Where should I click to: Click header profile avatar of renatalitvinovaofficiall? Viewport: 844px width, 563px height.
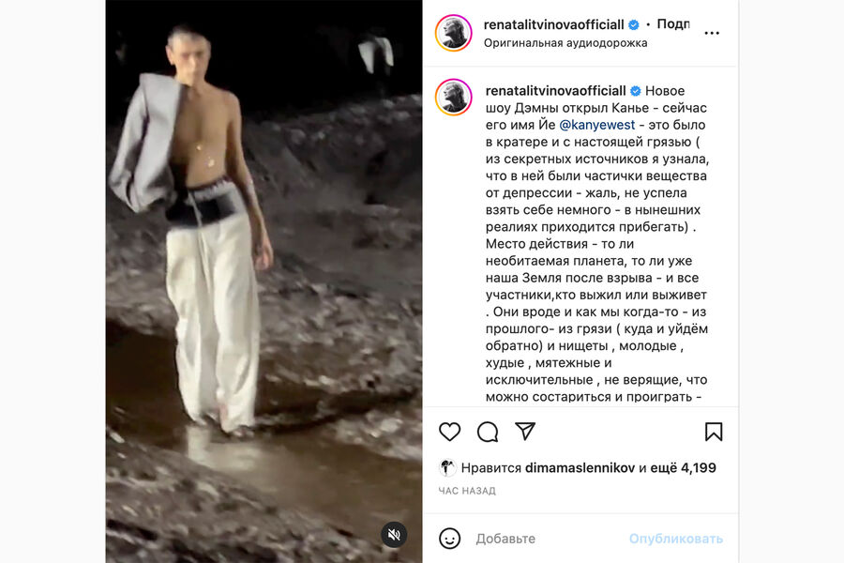(x=454, y=33)
